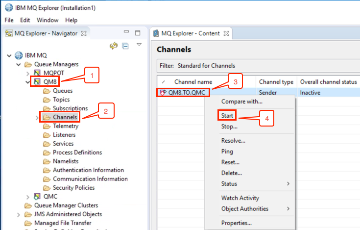Select the MQPOT queue manager icon
The height and width of the screenshot is (230, 360).
click(37, 73)
